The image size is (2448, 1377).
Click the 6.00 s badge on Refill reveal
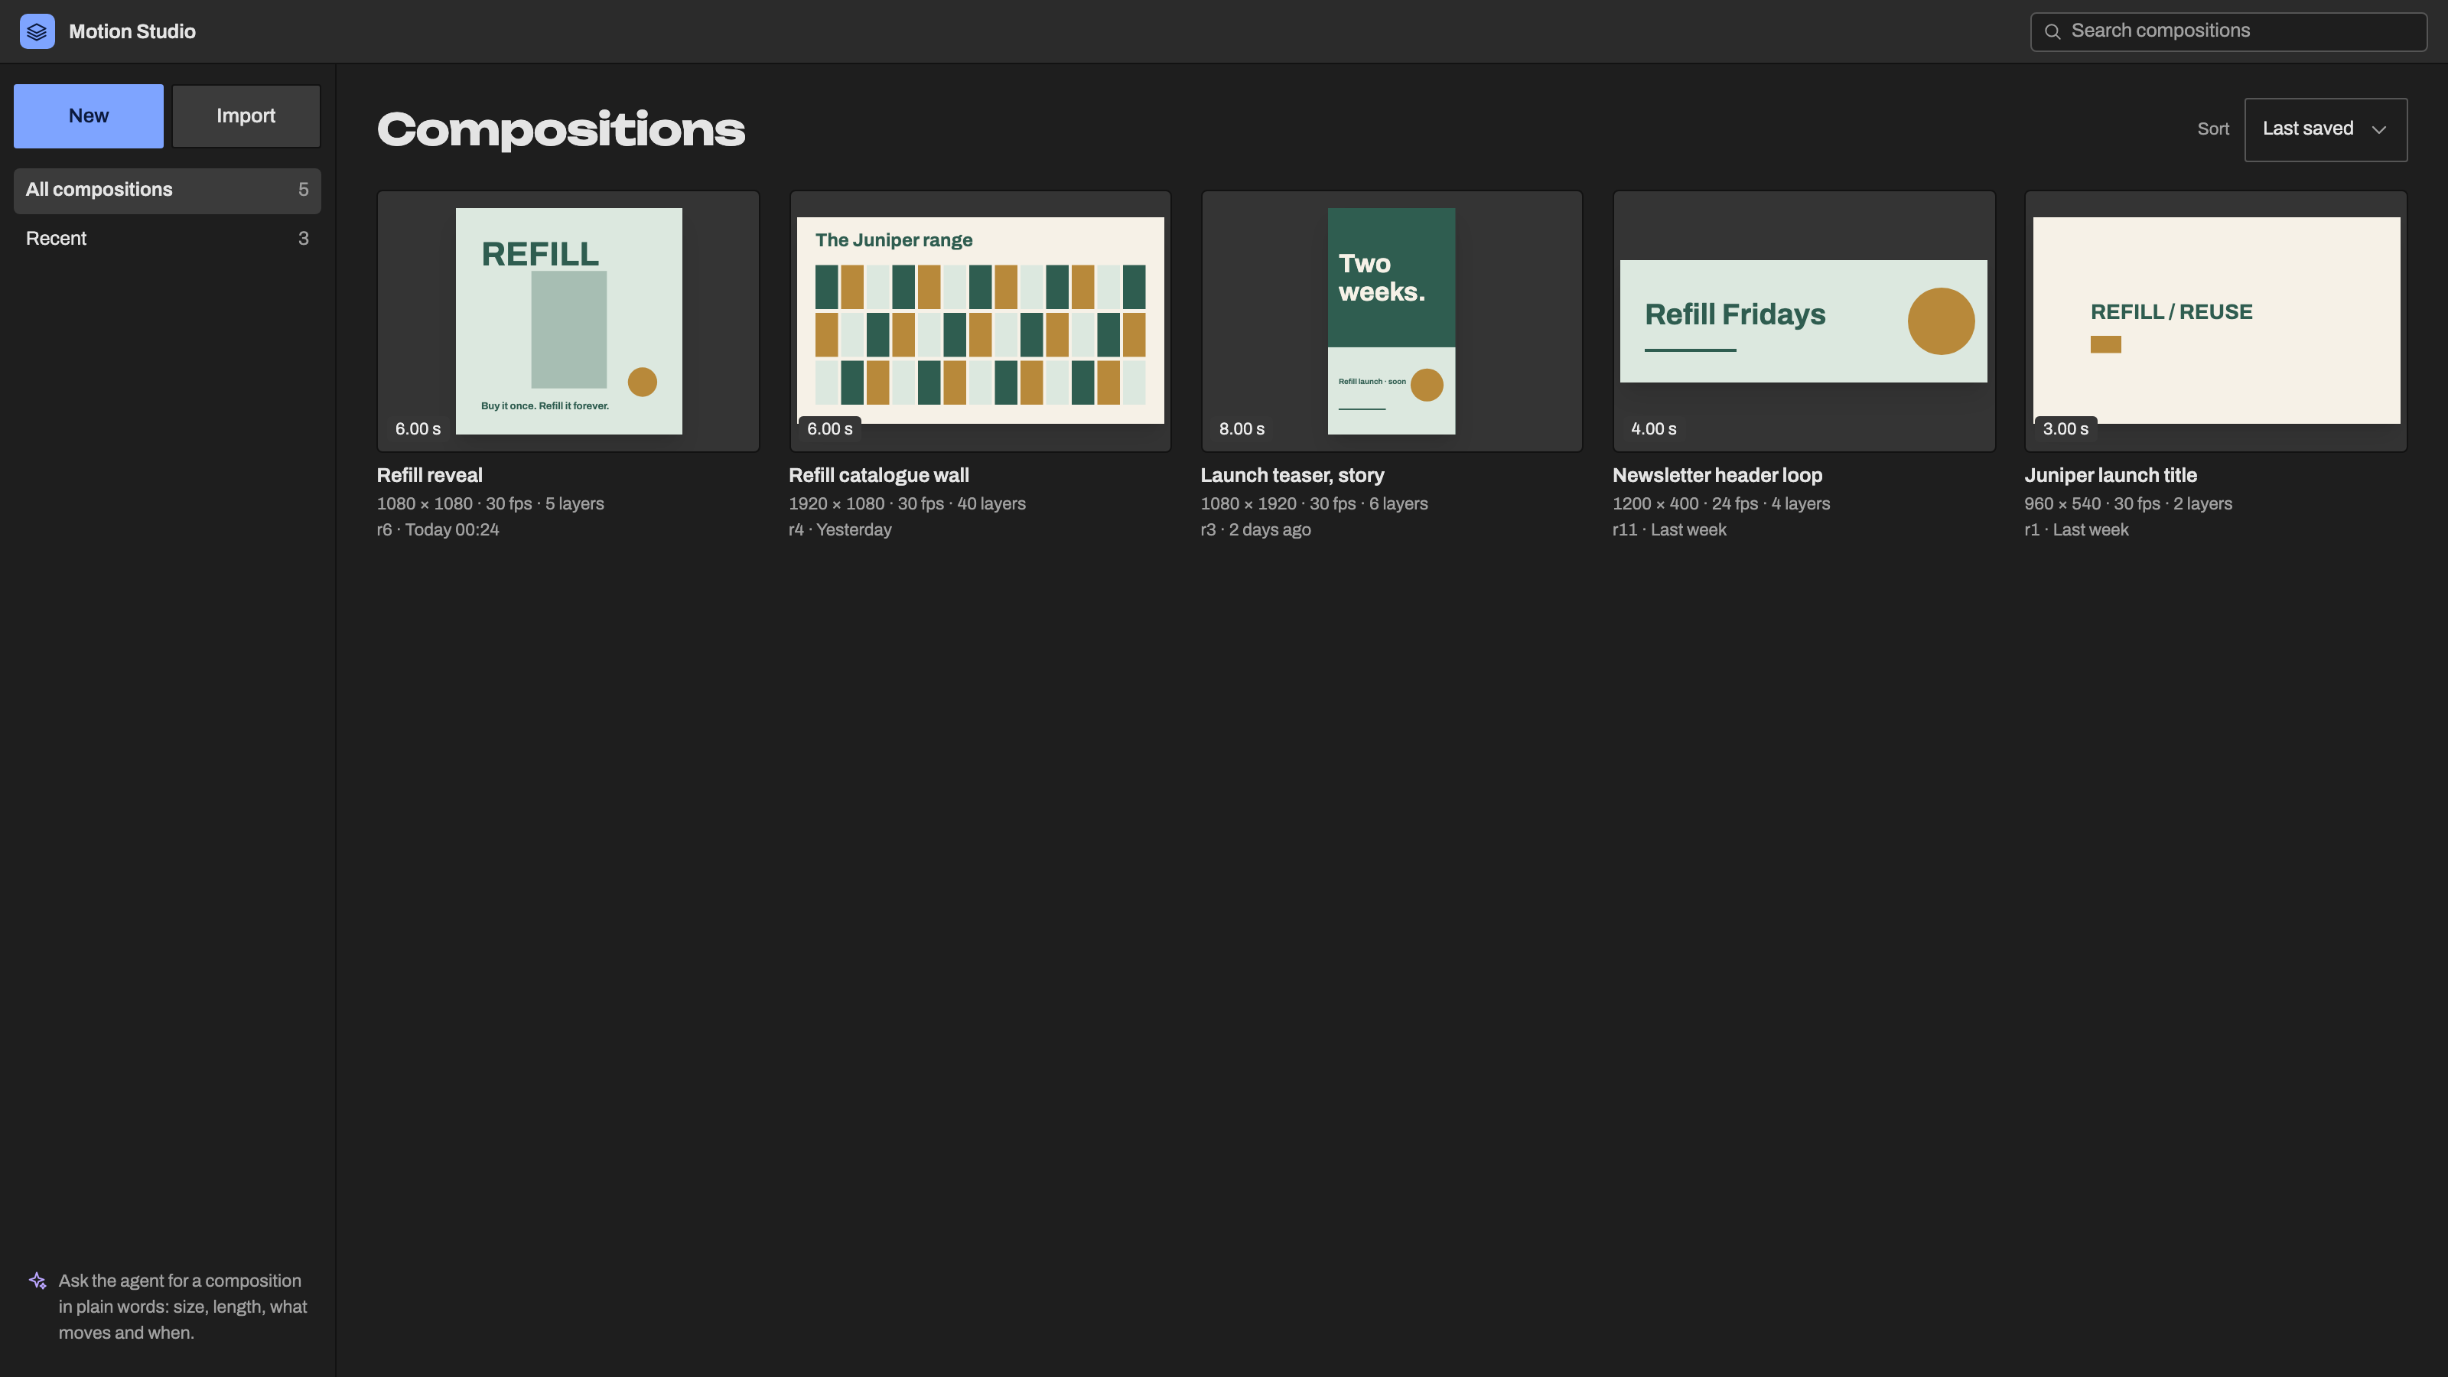tap(418, 428)
